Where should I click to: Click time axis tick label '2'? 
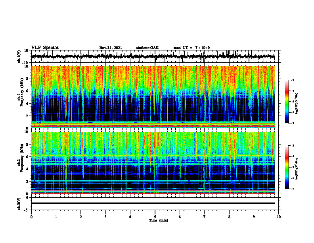coord(81,217)
